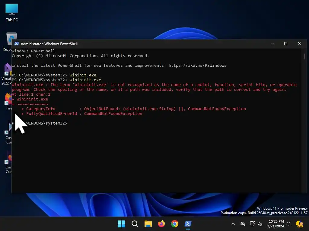
Task: Launch Google Chrome from the taskbar
Action: point(175,224)
